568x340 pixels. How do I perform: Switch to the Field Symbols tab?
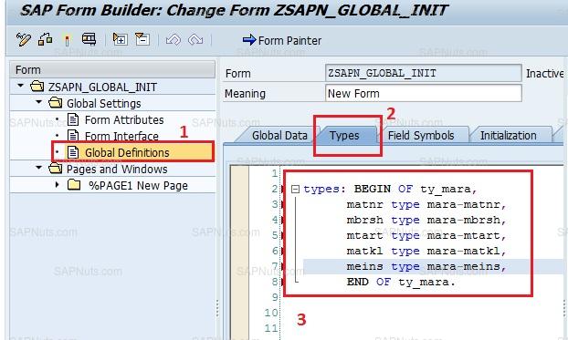click(421, 136)
